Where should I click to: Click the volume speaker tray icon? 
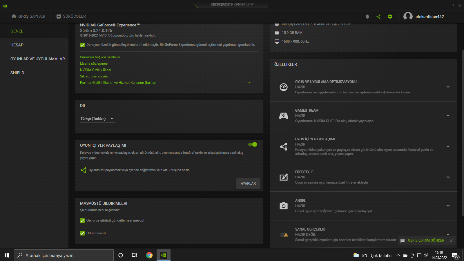[x=426, y=255]
